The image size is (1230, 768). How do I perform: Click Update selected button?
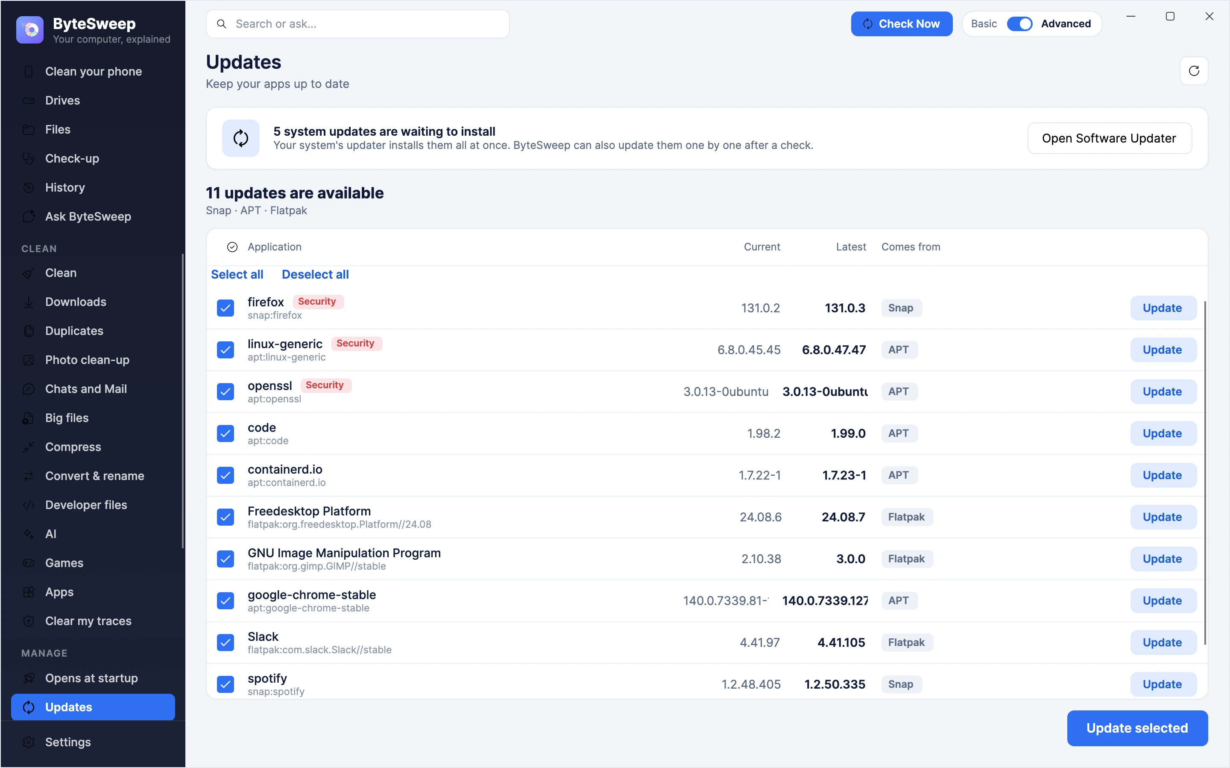[1137, 728]
